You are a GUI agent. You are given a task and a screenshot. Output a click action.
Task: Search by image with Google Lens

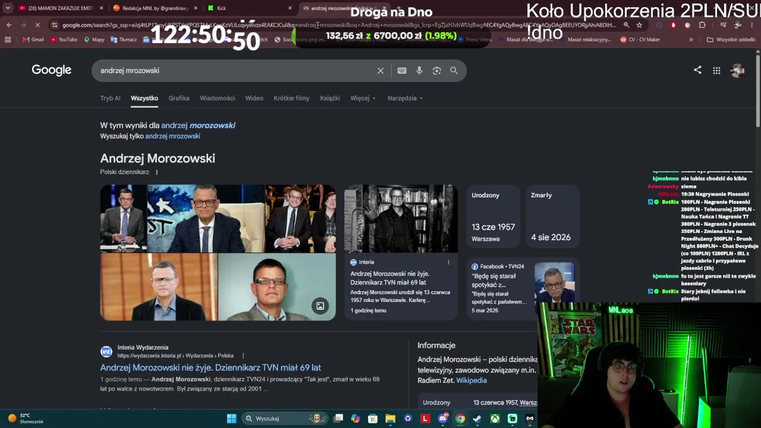437,71
